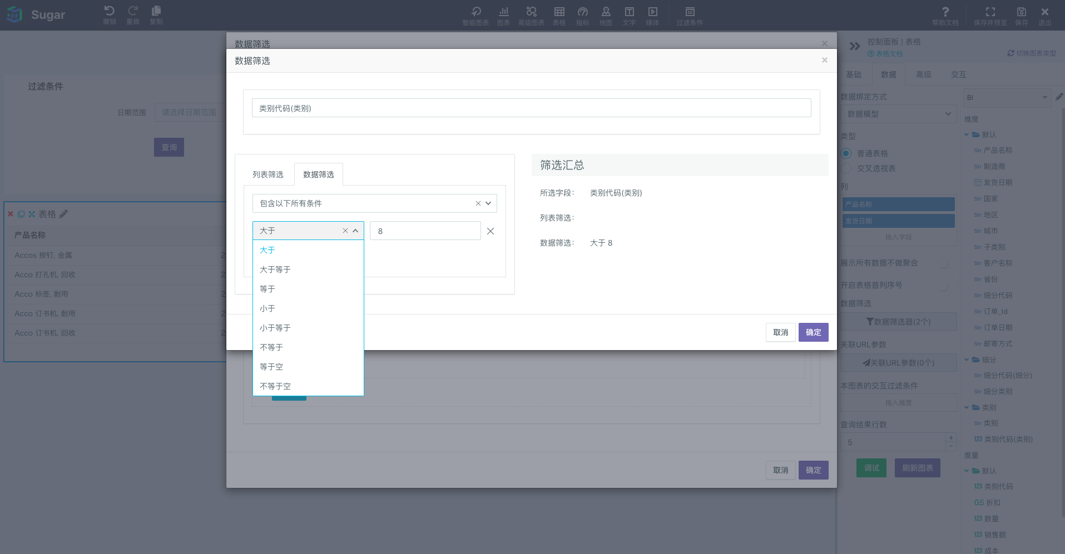Collapse the 大于 operator dropdown
The width and height of the screenshot is (1065, 554).
355,231
